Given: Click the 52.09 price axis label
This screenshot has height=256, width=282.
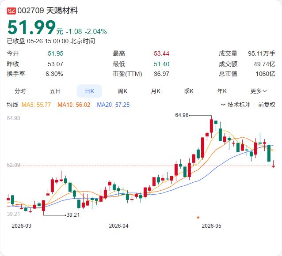Looking at the screenshot, I should [x=14, y=165].
